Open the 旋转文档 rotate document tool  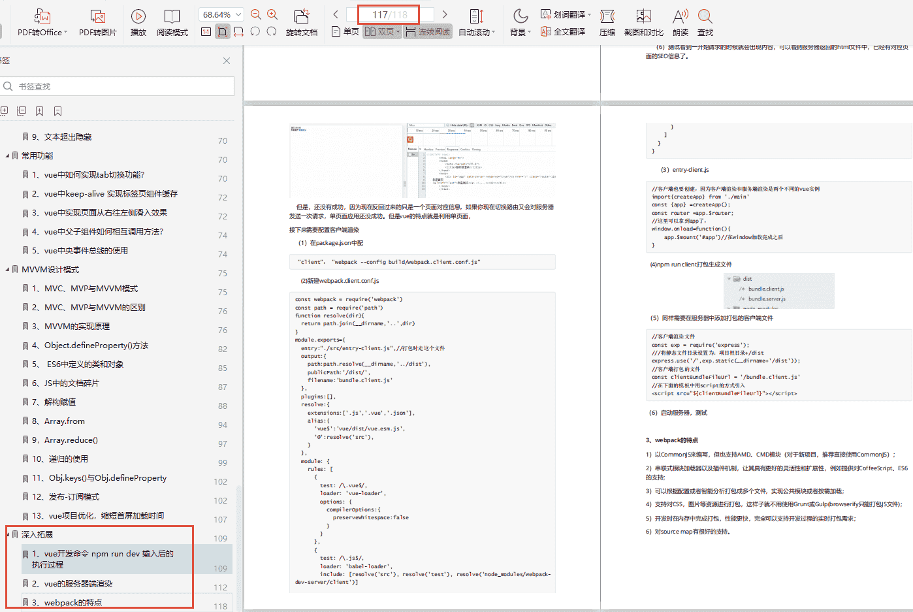pos(301,22)
